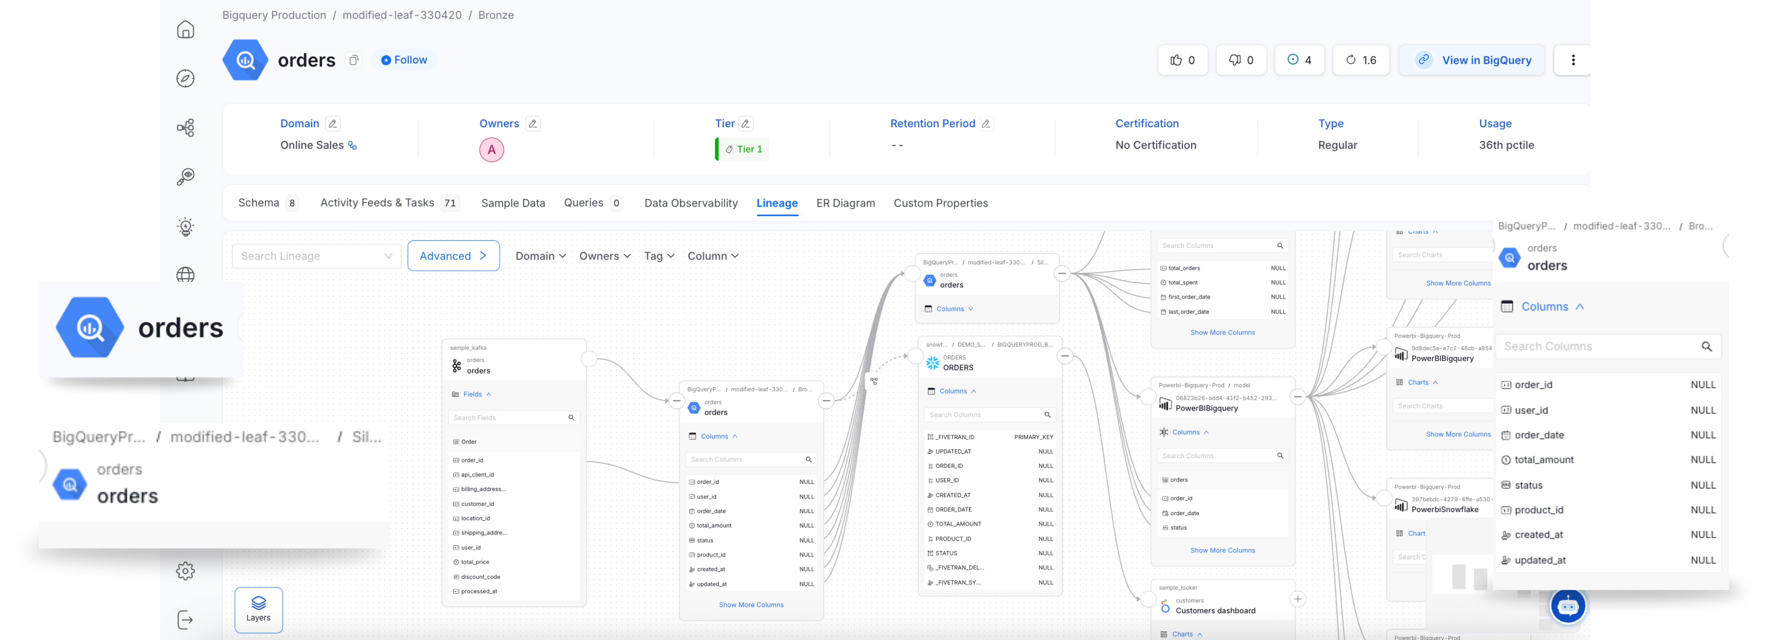Edit the Retention Period with the pencil icon
The width and height of the screenshot is (1771, 640).
(986, 124)
